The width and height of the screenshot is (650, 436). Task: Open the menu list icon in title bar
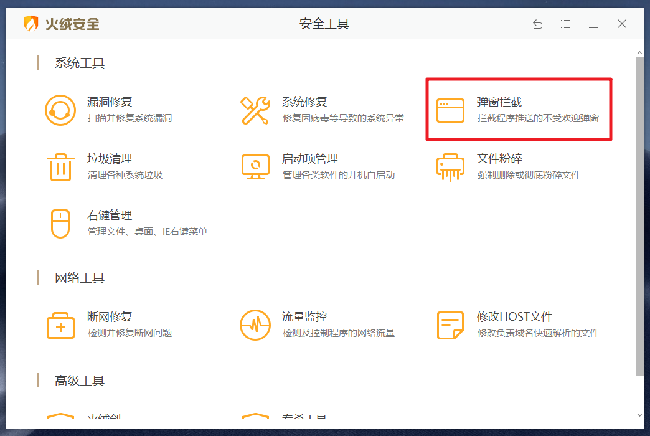click(565, 24)
